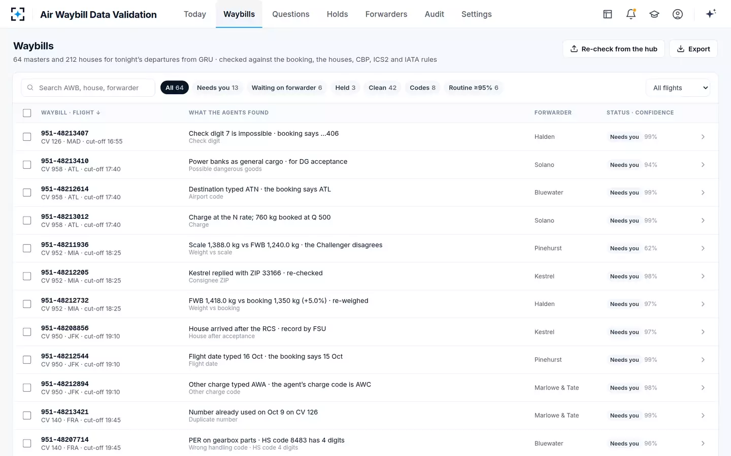
Task: Launch the AI sparkle assistant icon
Action: coord(711,14)
